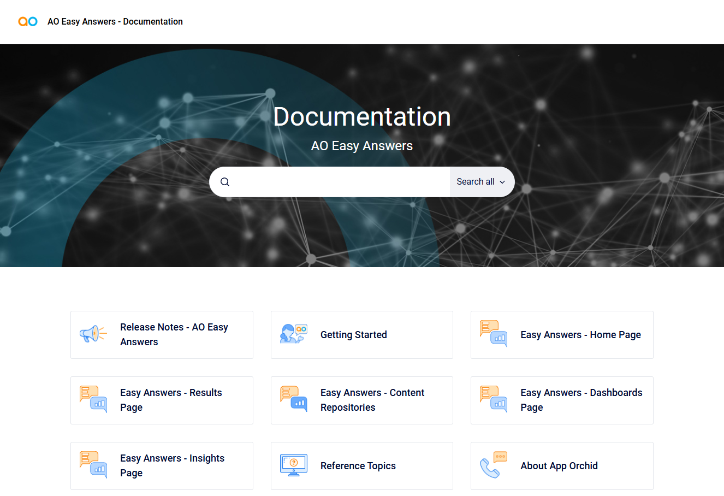Click the Insights Page chat icon
Viewport: 724px width, 496px height.
click(x=93, y=465)
